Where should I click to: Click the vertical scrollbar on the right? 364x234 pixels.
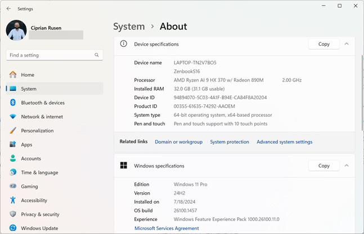[362, 93]
